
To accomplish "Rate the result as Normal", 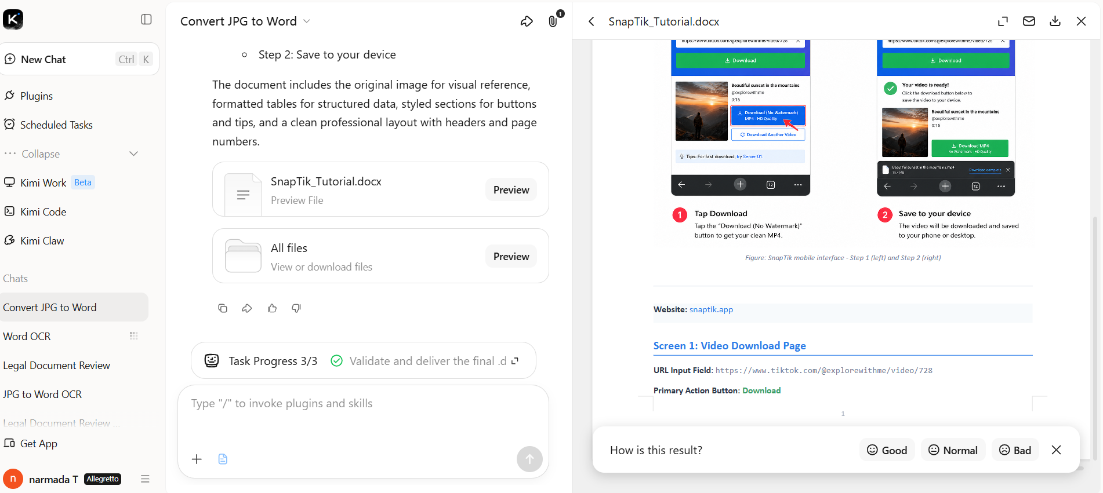I will (x=953, y=450).
